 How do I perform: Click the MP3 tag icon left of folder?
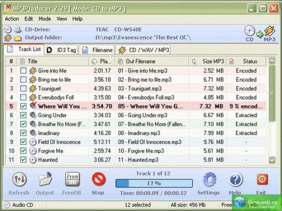pos(8,38)
